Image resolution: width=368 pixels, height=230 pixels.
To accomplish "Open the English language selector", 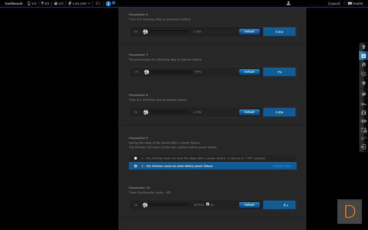I will [355, 4].
